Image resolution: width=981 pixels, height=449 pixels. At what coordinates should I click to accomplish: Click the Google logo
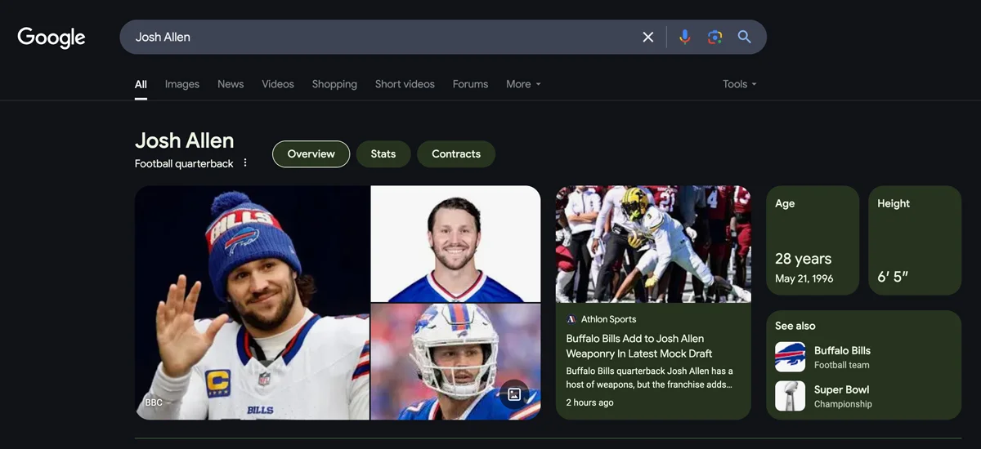pos(52,38)
